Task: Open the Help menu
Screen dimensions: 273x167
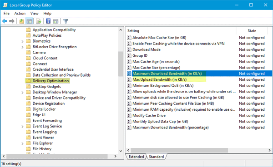Action: click(x=47, y=13)
